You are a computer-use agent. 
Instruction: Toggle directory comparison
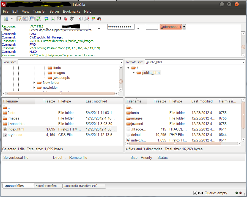coord(87,19)
